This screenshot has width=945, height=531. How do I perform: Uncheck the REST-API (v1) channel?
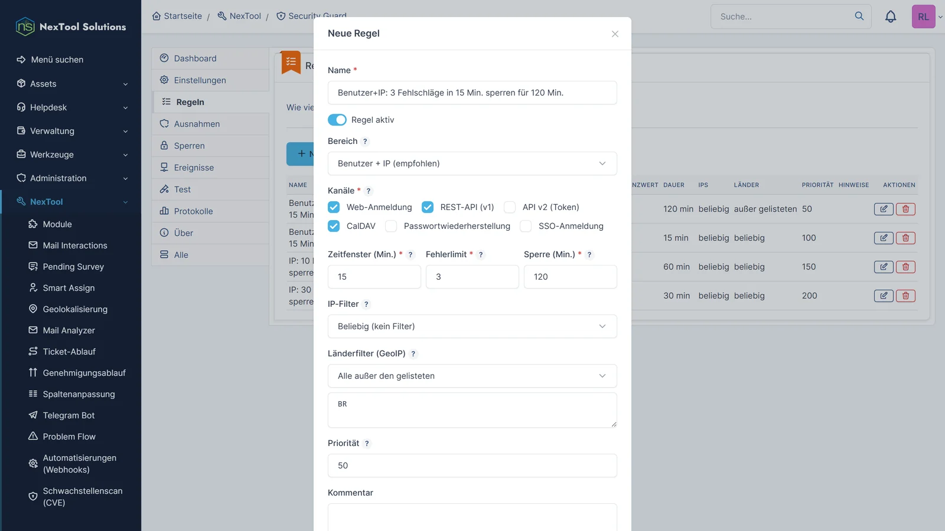[428, 207]
